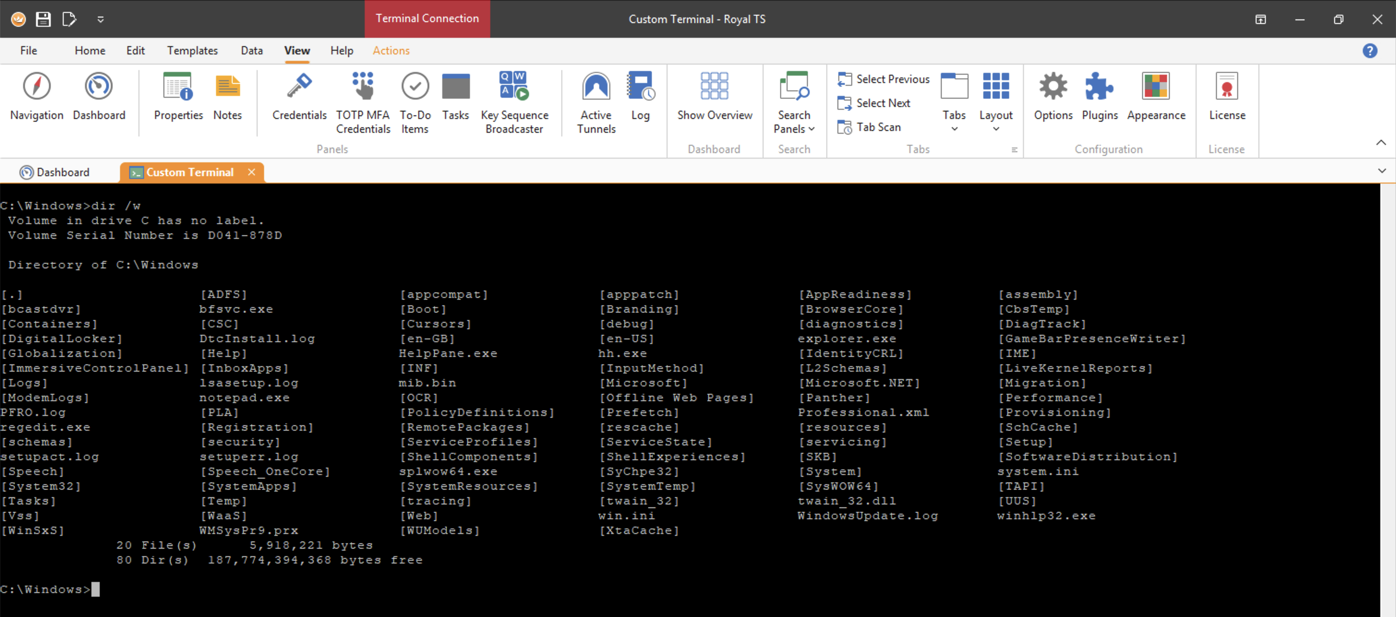This screenshot has height=617, width=1396.
Task: Click explorer.exe in directory listing
Action: (x=847, y=339)
